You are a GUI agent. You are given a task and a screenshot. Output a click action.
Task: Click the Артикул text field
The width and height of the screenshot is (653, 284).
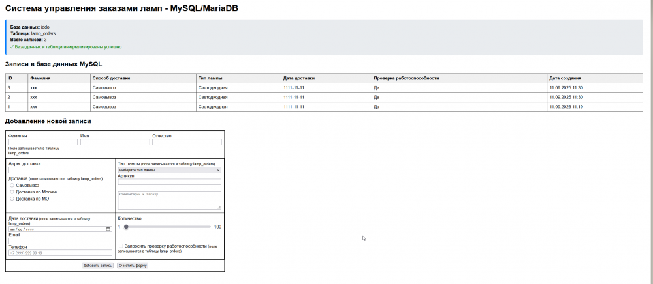pos(170,182)
